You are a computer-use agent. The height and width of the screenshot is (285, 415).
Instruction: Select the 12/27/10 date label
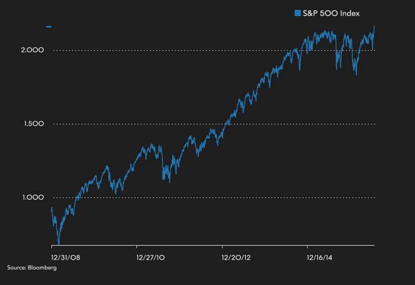[151, 256]
